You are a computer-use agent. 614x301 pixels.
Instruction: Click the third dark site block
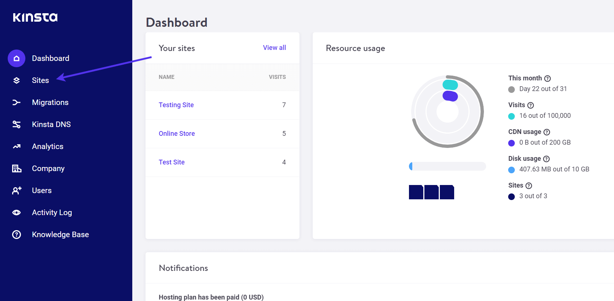[447, 192]
